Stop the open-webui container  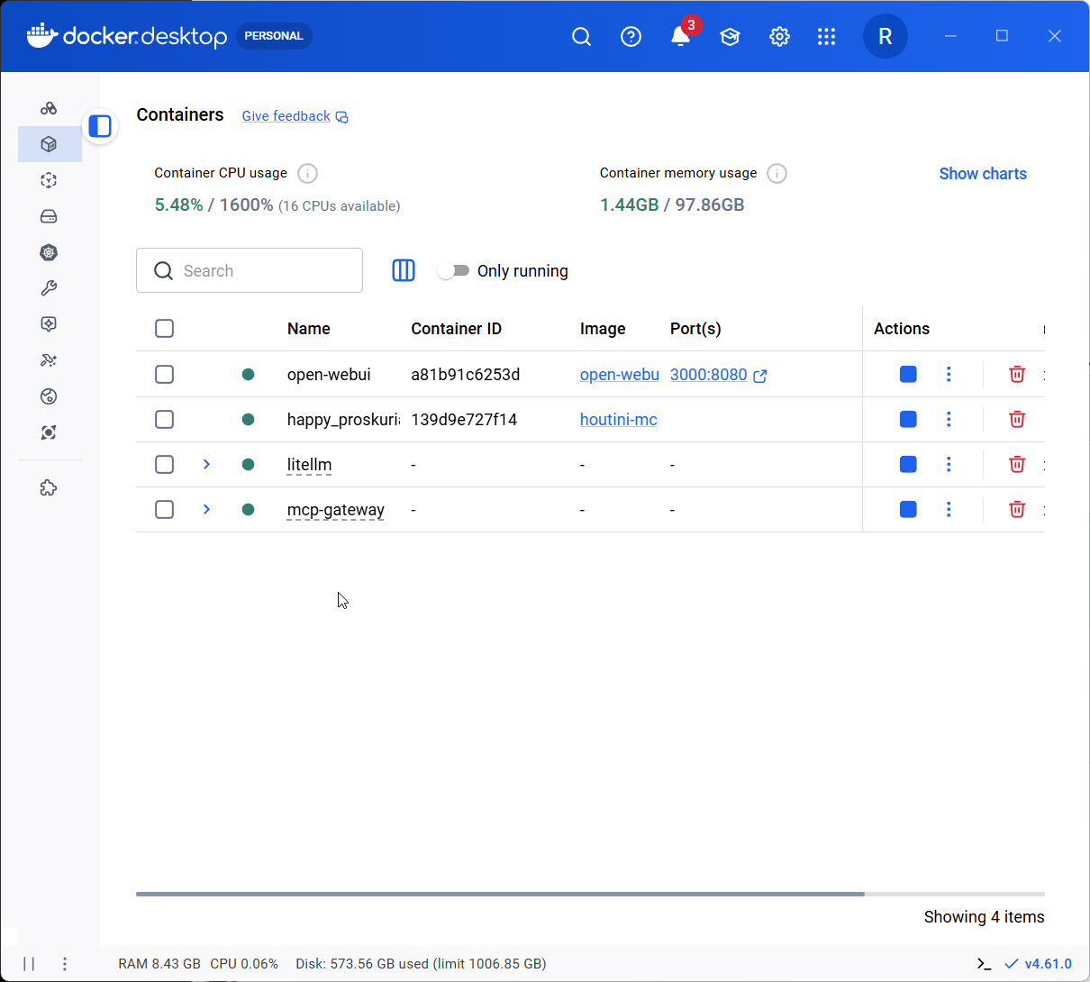(x=908, y=374)
